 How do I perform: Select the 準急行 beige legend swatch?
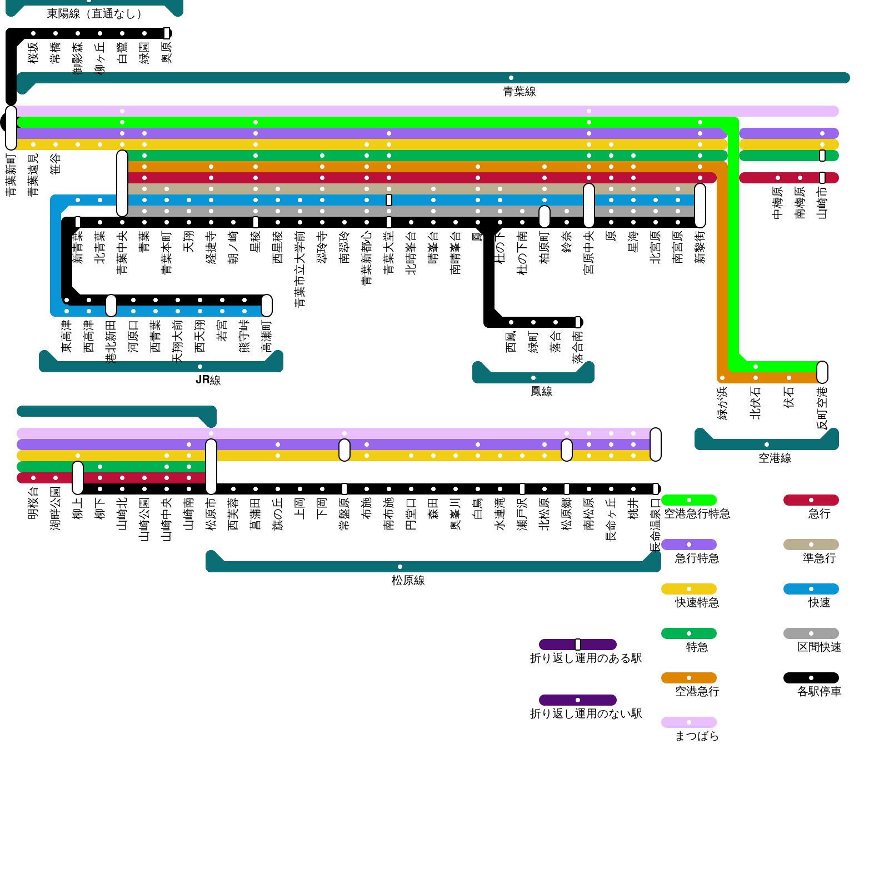coord(811,545)
